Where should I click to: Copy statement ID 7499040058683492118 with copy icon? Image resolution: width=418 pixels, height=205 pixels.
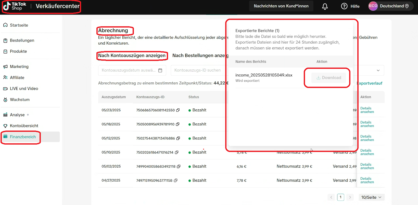coord(179,166)
